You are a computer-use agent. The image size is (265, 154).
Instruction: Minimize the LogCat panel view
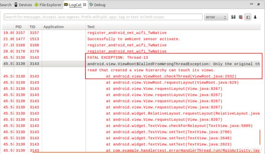coord(252,4)
